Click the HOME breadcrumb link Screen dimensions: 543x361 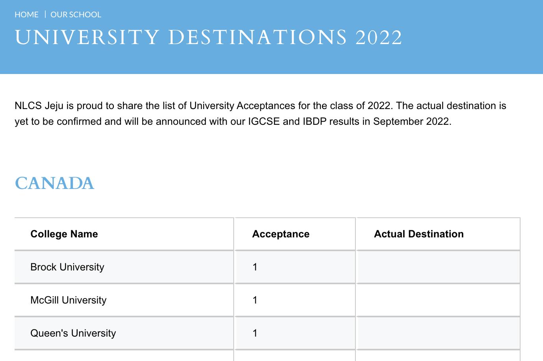(26, 15)
